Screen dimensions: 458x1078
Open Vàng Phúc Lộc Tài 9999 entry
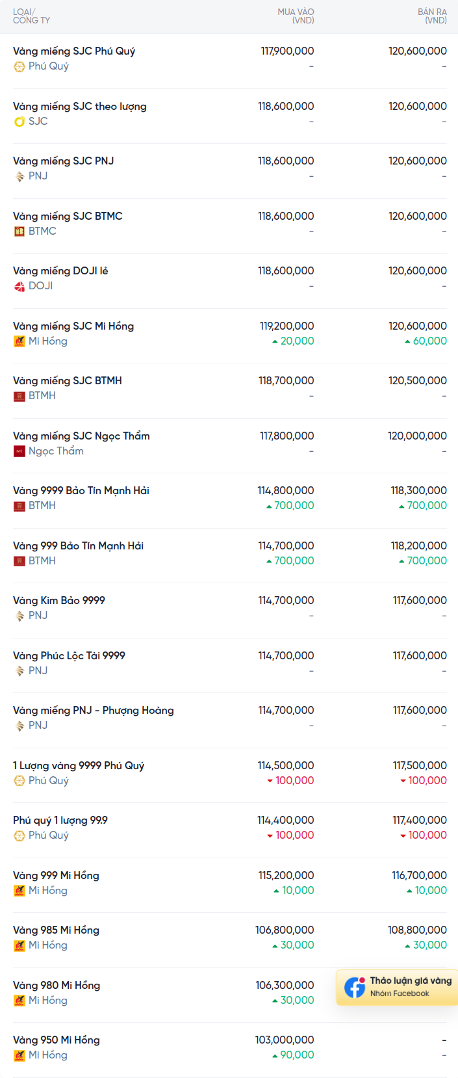69,656
